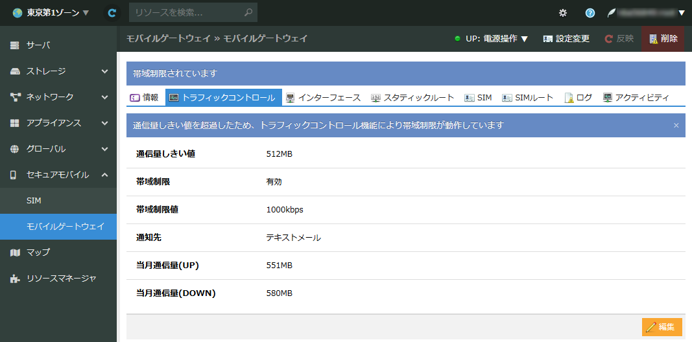Expand the ネットワーク section chevron
Screen dimensions: 692x342
pos(104,97)
